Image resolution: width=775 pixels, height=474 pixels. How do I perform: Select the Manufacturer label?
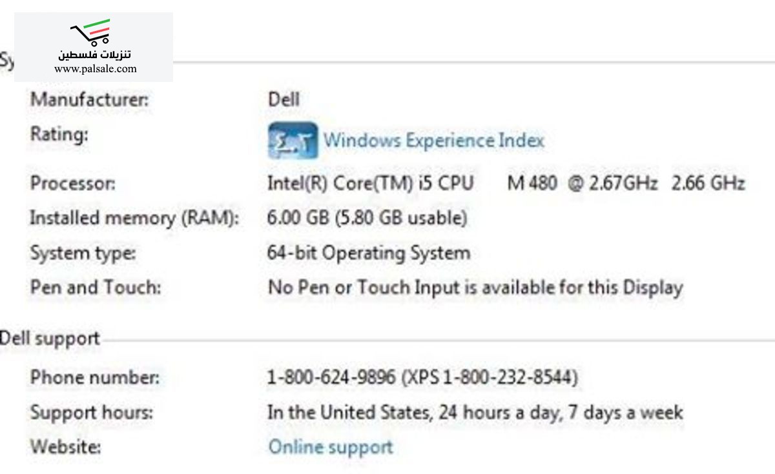(x=90, y=99)
